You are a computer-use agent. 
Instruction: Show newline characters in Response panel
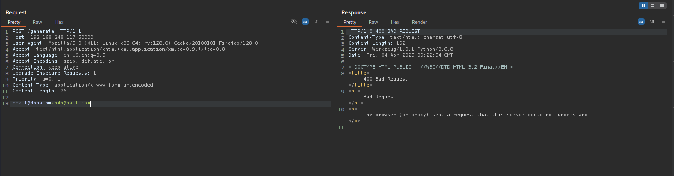(652, 21)
